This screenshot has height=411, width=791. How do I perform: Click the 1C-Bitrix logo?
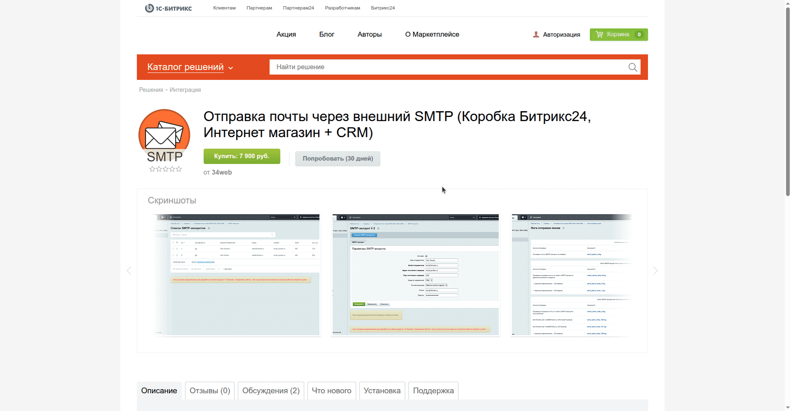pos(168,8)
